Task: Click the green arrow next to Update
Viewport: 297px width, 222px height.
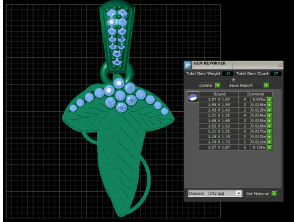Action: pyautogui.click(x=218, y=85)
